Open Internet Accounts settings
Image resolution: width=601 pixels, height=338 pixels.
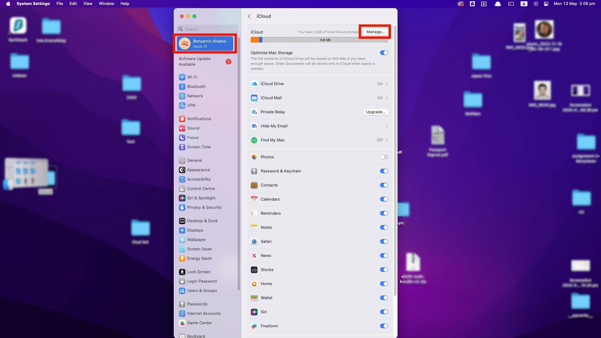(204, 313)
